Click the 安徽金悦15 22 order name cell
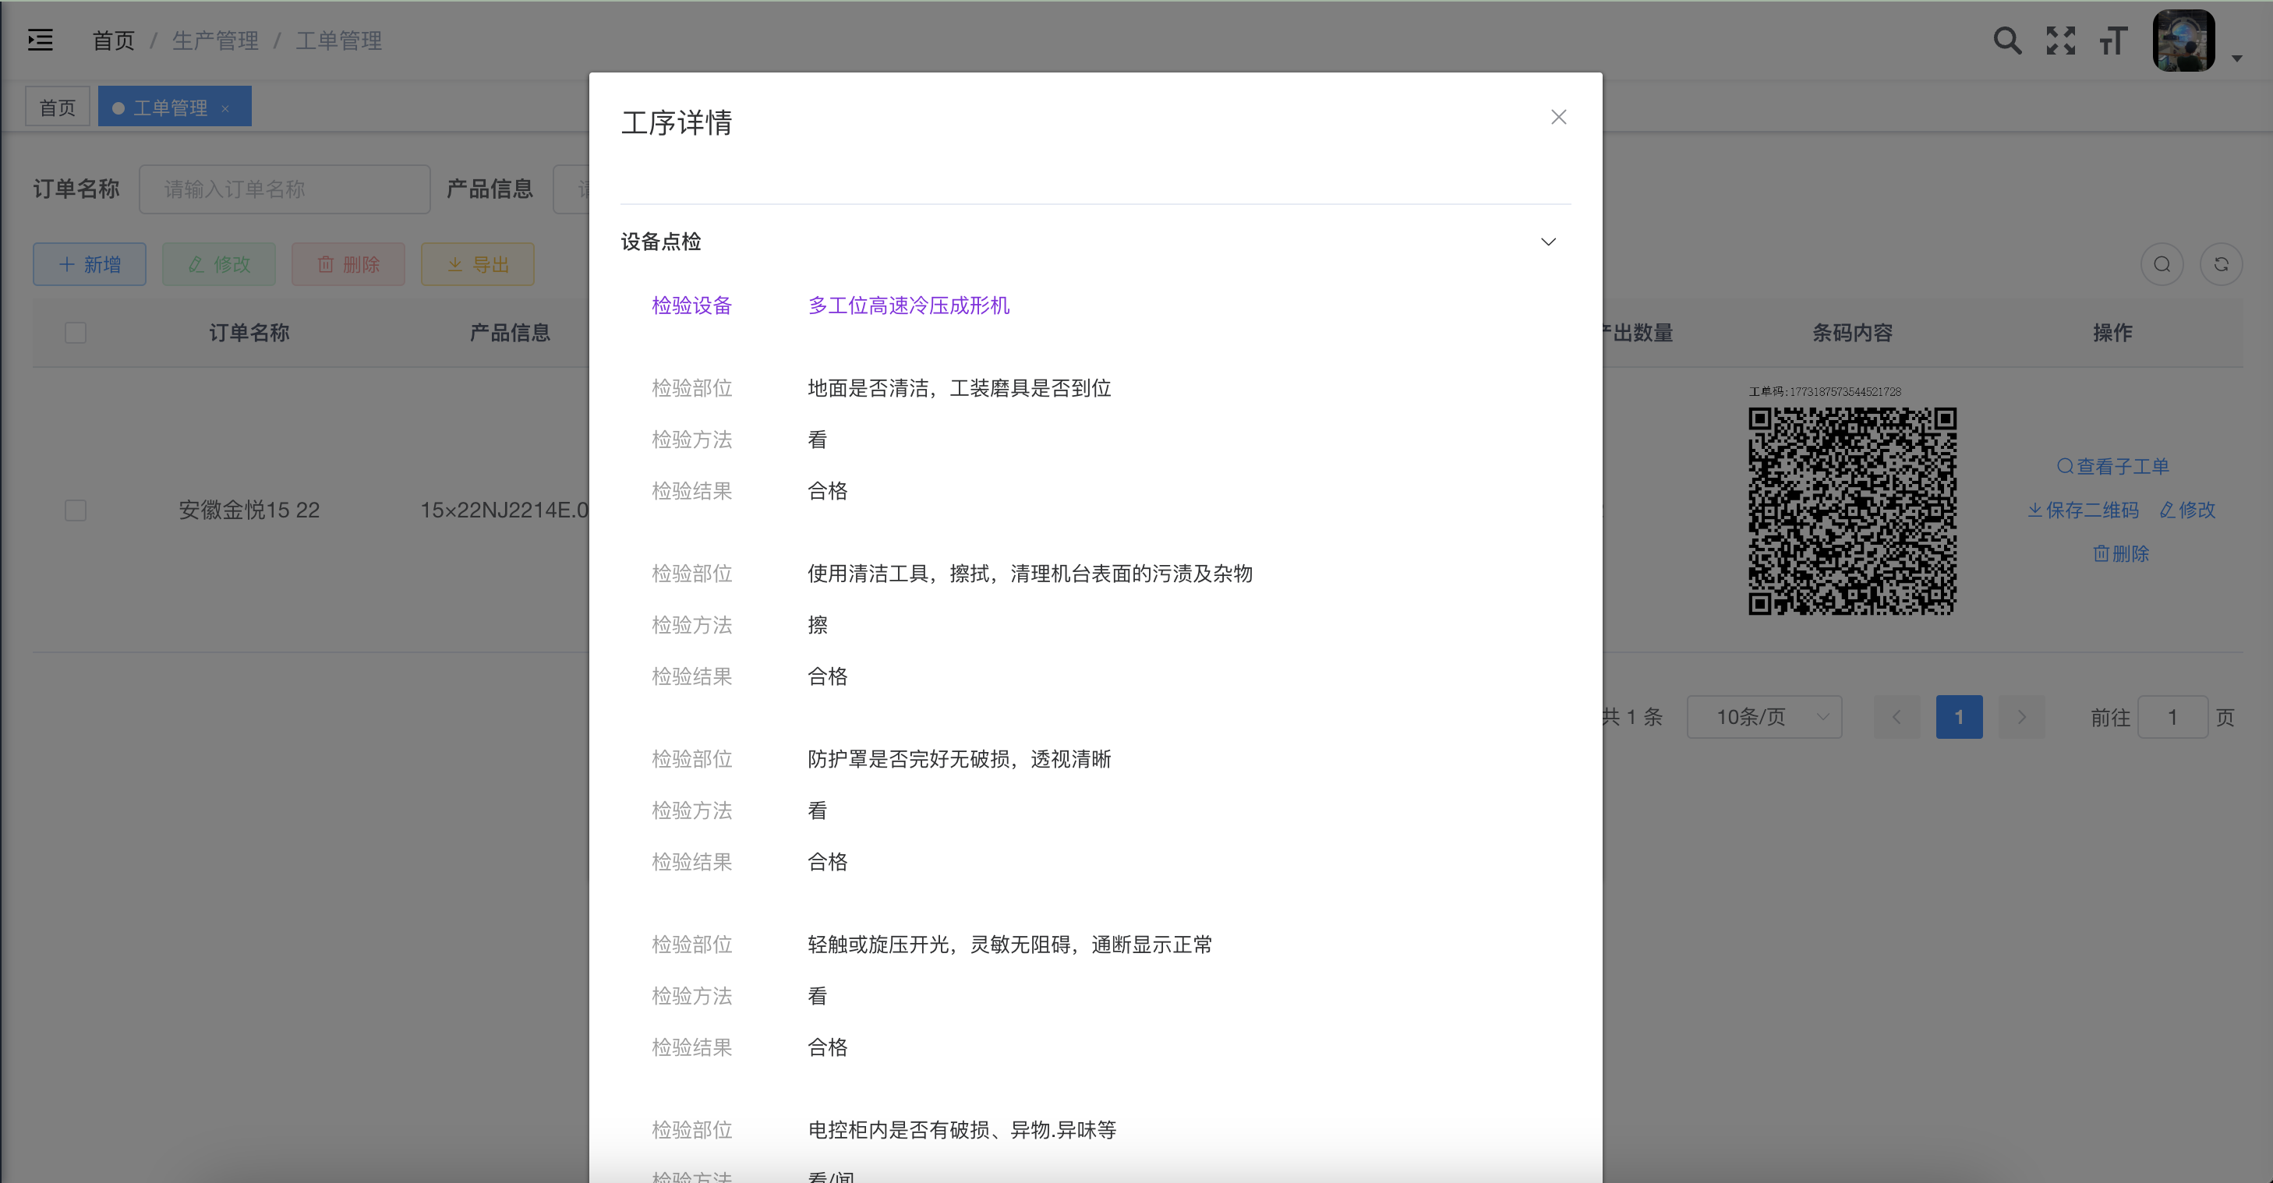This screenshot has height=1183, width=2273. click(249, 510)
